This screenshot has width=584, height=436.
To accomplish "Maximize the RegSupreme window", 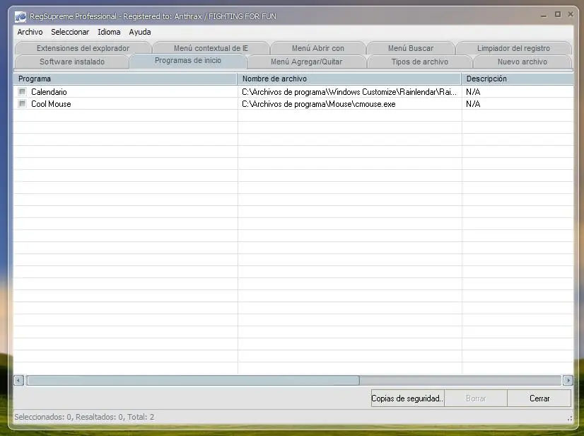I will [558, 15].
